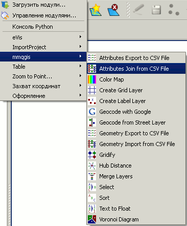The width and height of the screenshot is (187, 226).
Task: Click the Create Label Layer icon
Action: (92, 101)
